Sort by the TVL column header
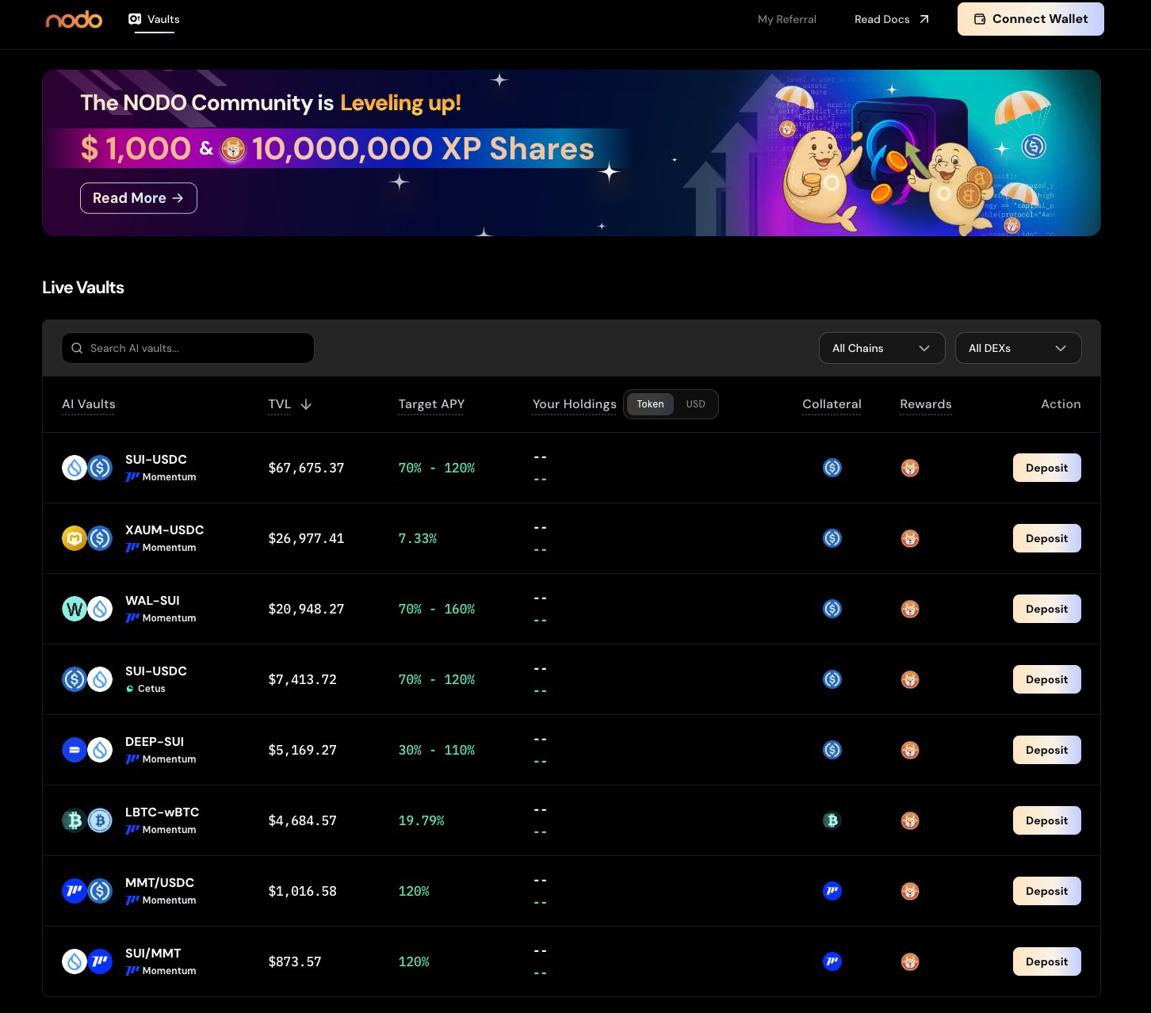 coord(280,404)
